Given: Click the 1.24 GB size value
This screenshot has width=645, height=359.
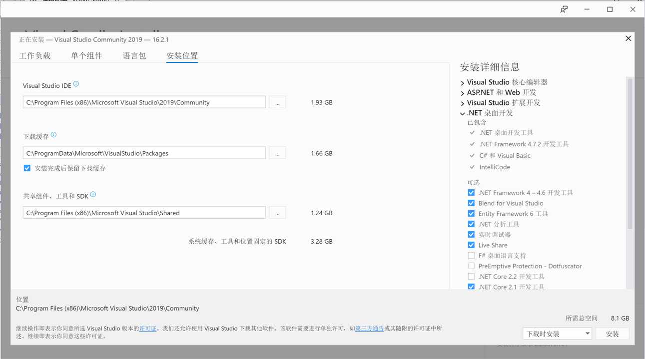Looking at the screenshot, I should pos(322,213).
